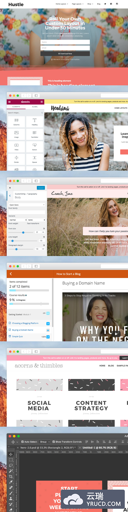Open the Buying a Domain Name lesson
128x512 pixels.
23,330
